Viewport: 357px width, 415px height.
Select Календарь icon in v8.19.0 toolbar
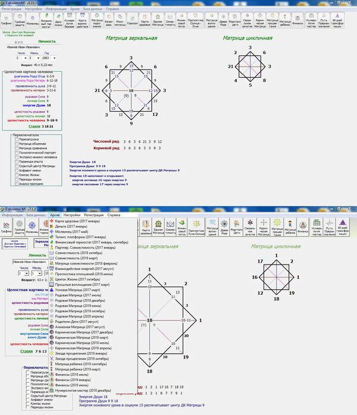click(x=108, y=20)
